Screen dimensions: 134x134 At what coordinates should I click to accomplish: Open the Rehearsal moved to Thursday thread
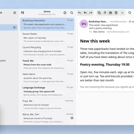tap(47, 118)
